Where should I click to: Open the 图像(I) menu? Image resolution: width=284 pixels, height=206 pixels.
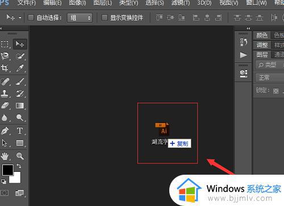tap(77, 3)
